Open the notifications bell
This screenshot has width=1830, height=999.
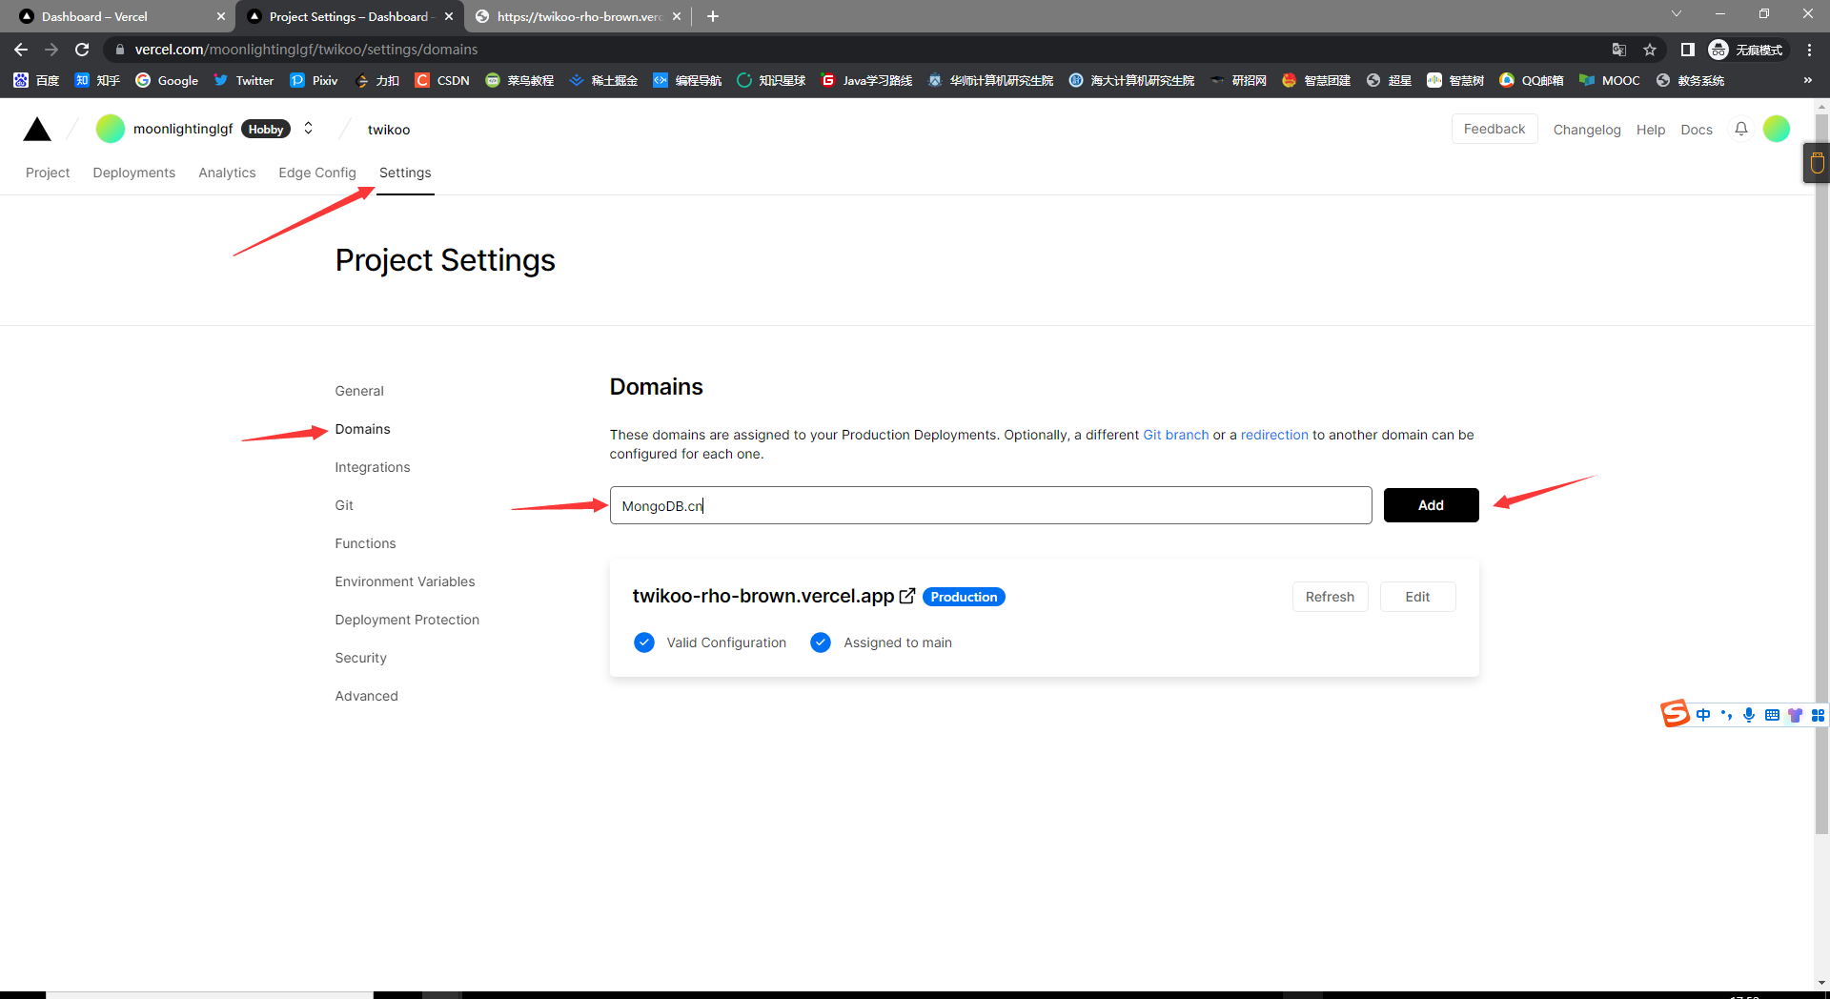click(x=1740, y=129)
